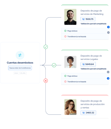The height and width of the screenshot is (129, 111).
Task: Collapse Marketing card details with gray minus
Action: (108, 32)
